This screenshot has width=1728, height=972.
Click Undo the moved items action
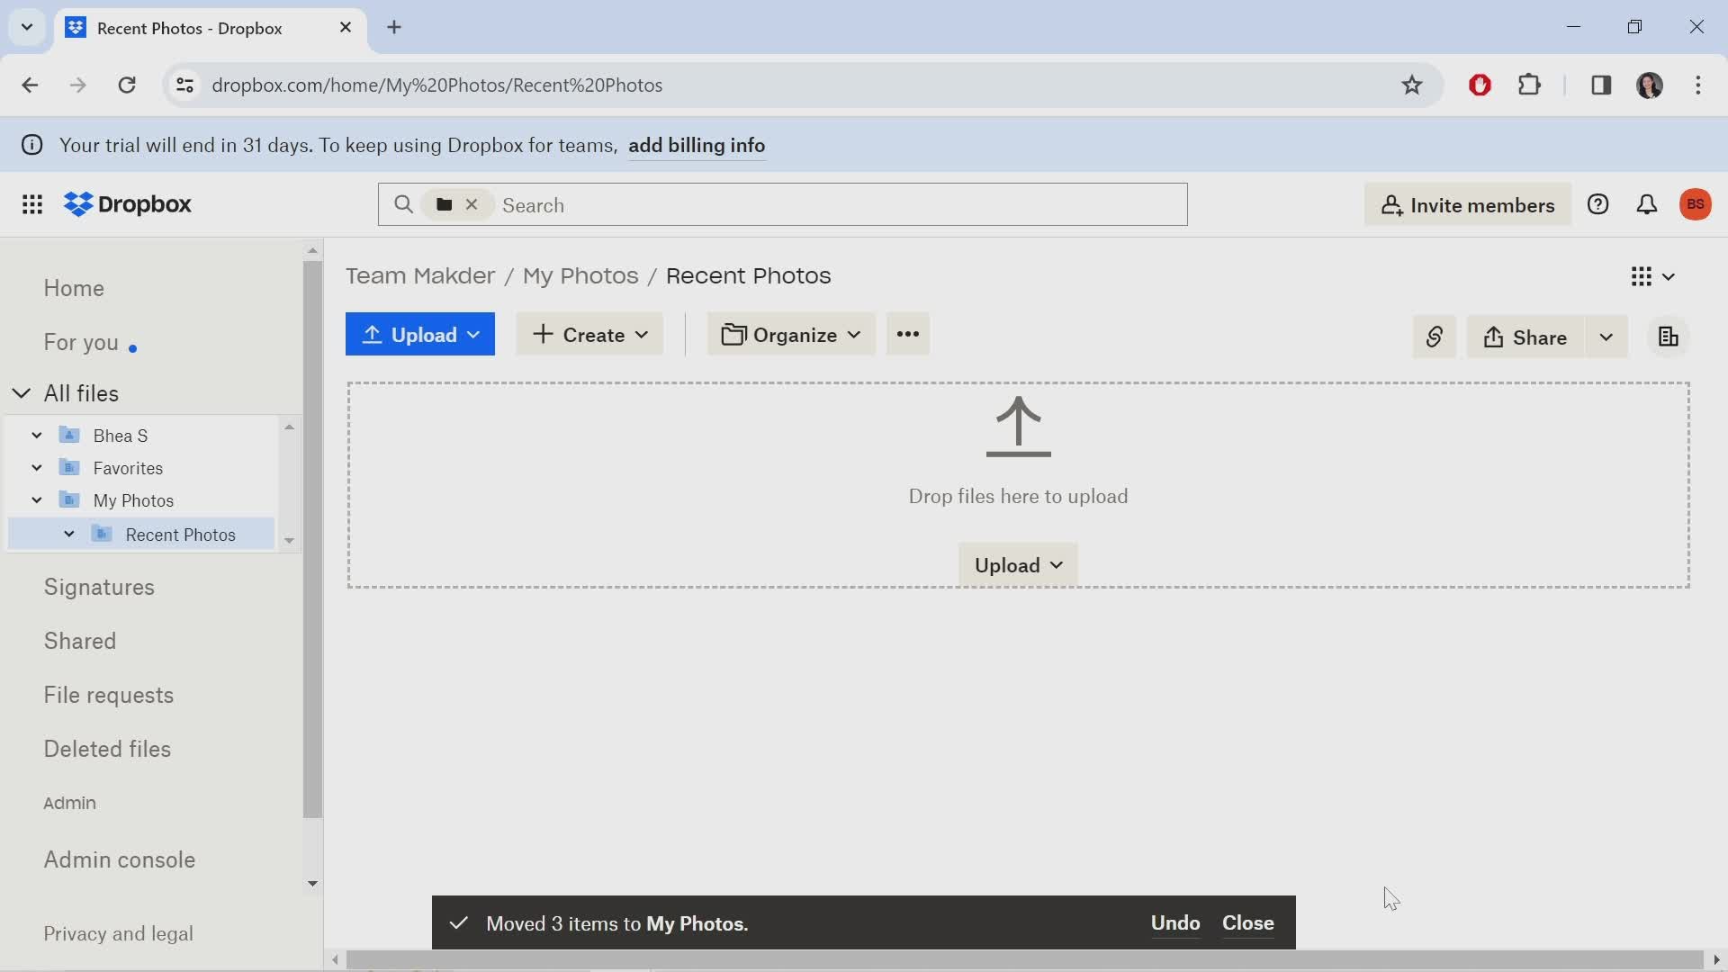point(1174,923)
